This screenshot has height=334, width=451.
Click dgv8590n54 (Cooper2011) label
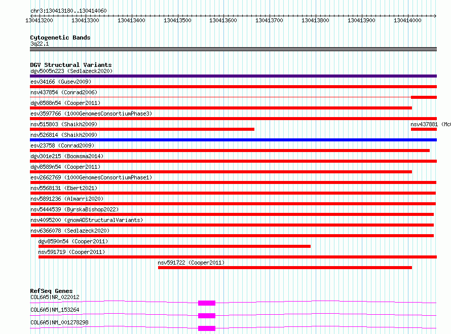pyautogui.click(x=73, y=241)
